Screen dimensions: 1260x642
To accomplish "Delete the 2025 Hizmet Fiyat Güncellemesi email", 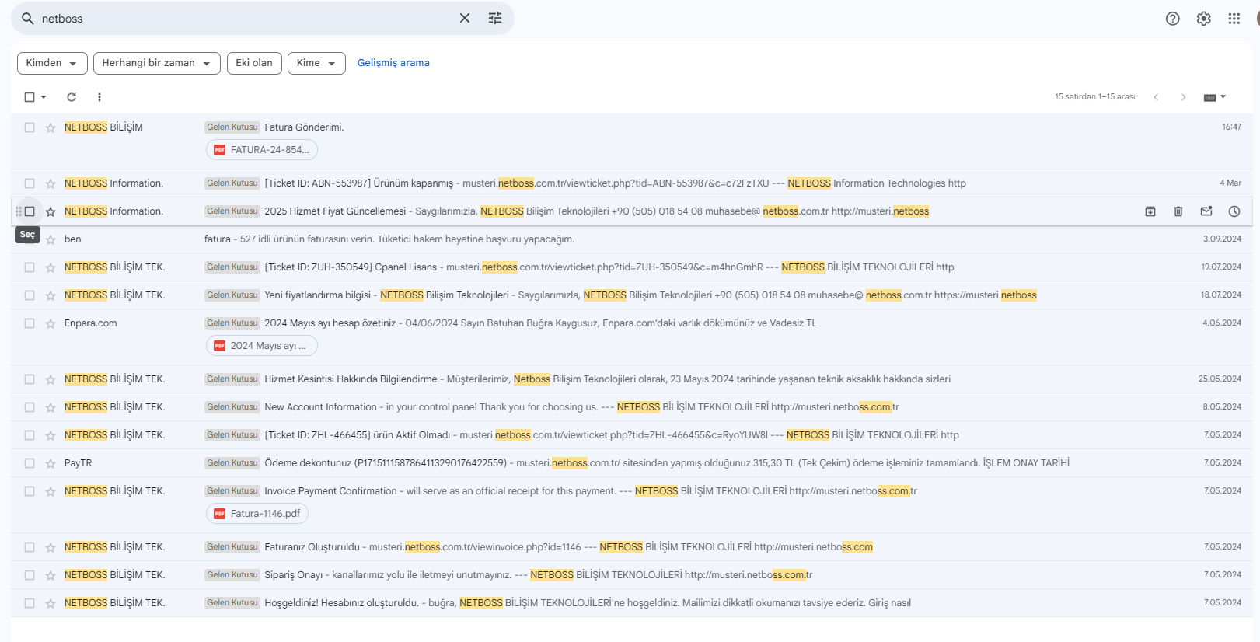I will [1178, 211].
